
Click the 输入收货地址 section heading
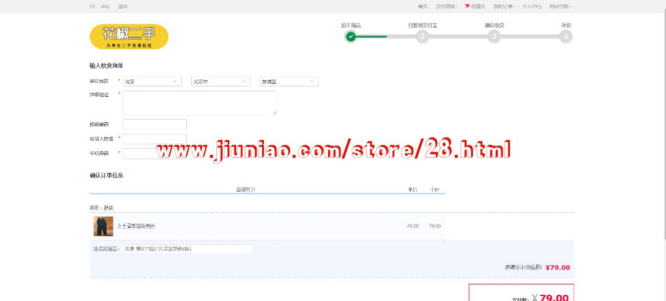coord(107,66)
